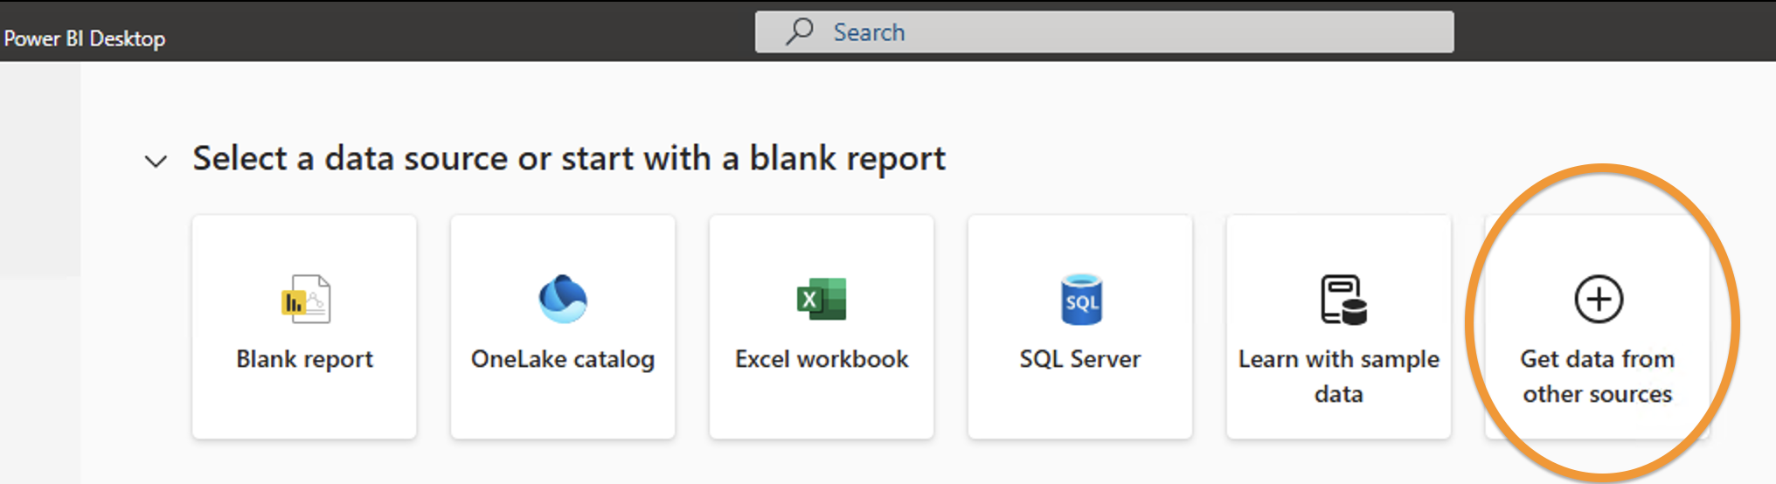Click the magnifier icon in Search bar
This screenshot has height=484, width=1776.
pos(799,31)
